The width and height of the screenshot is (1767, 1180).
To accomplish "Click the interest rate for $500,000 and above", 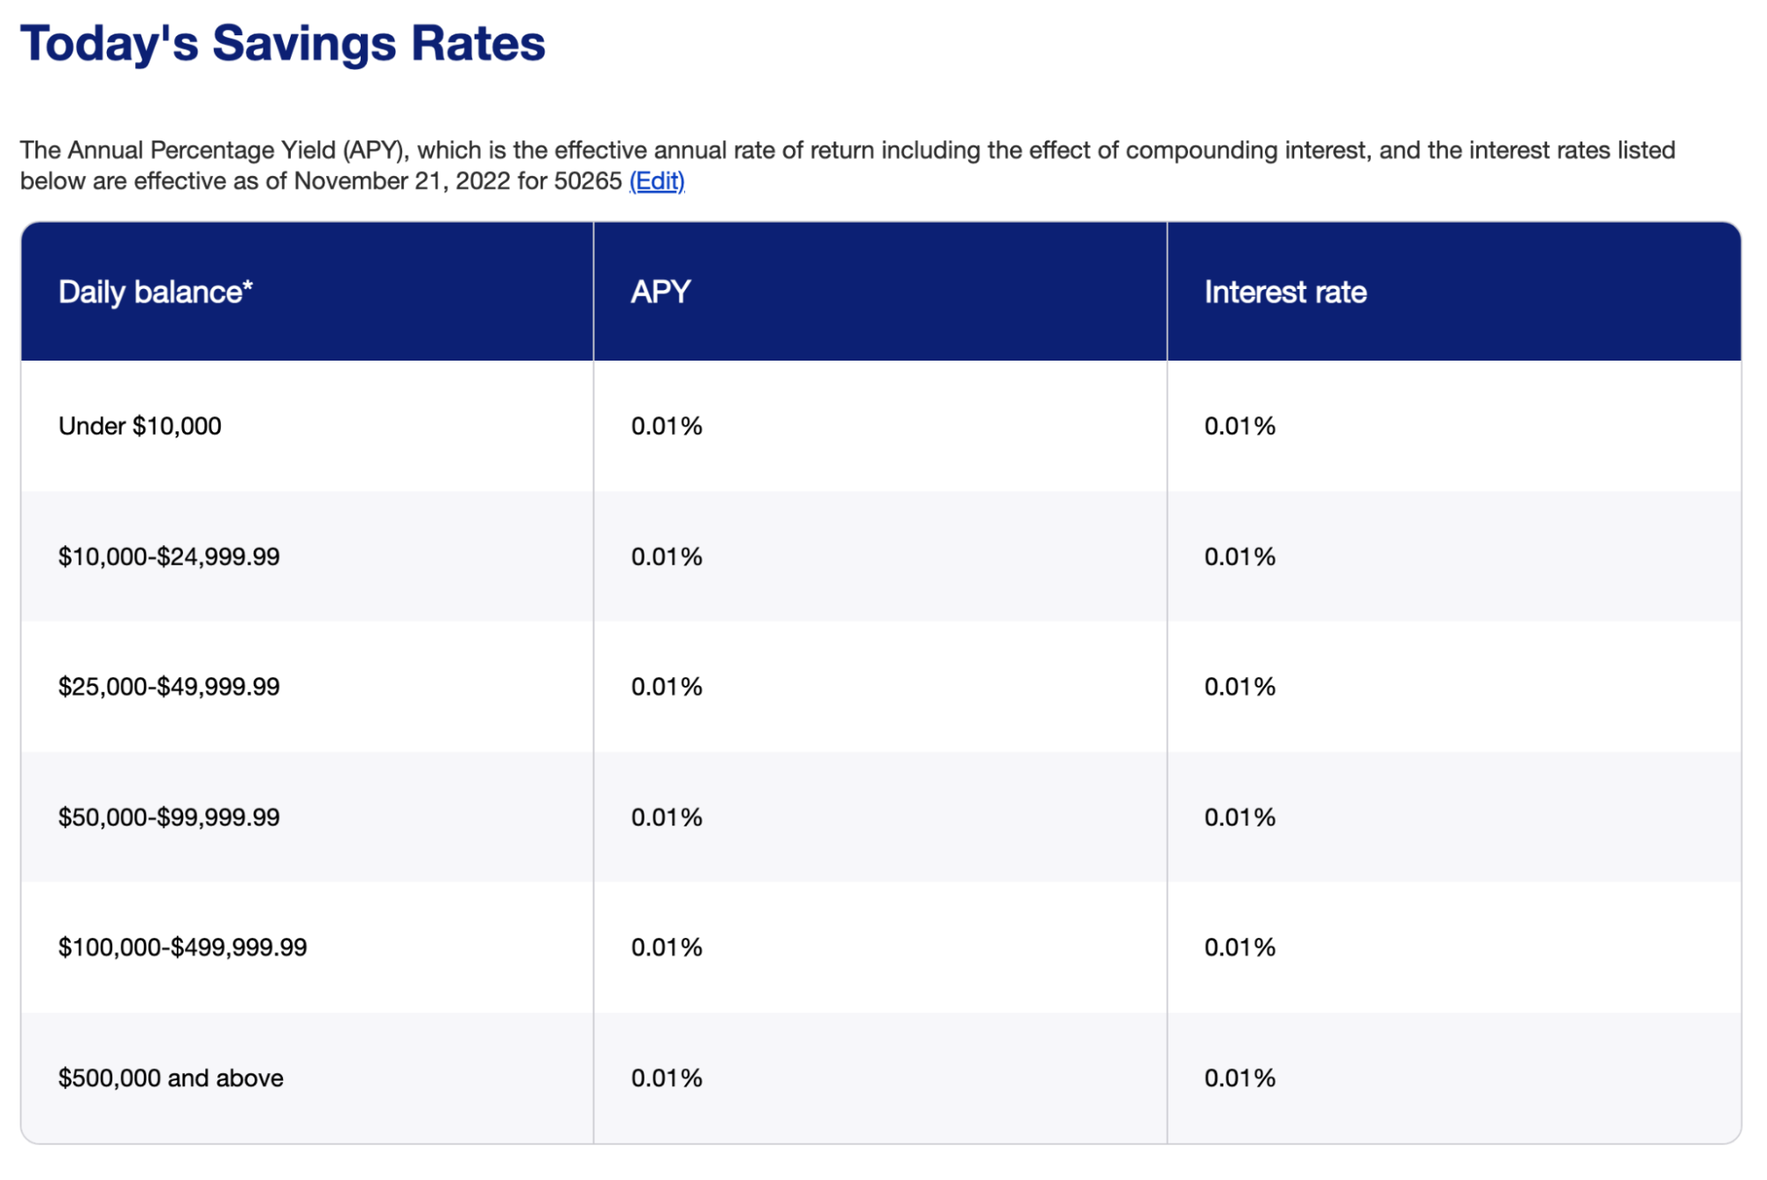I will [1239, 1078].
